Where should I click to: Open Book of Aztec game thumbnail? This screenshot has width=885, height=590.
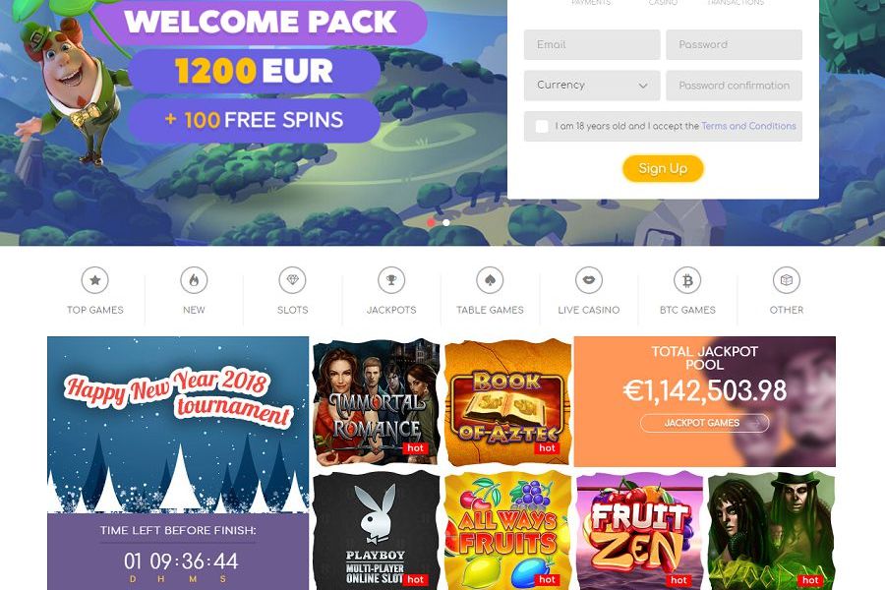[508, 402]
